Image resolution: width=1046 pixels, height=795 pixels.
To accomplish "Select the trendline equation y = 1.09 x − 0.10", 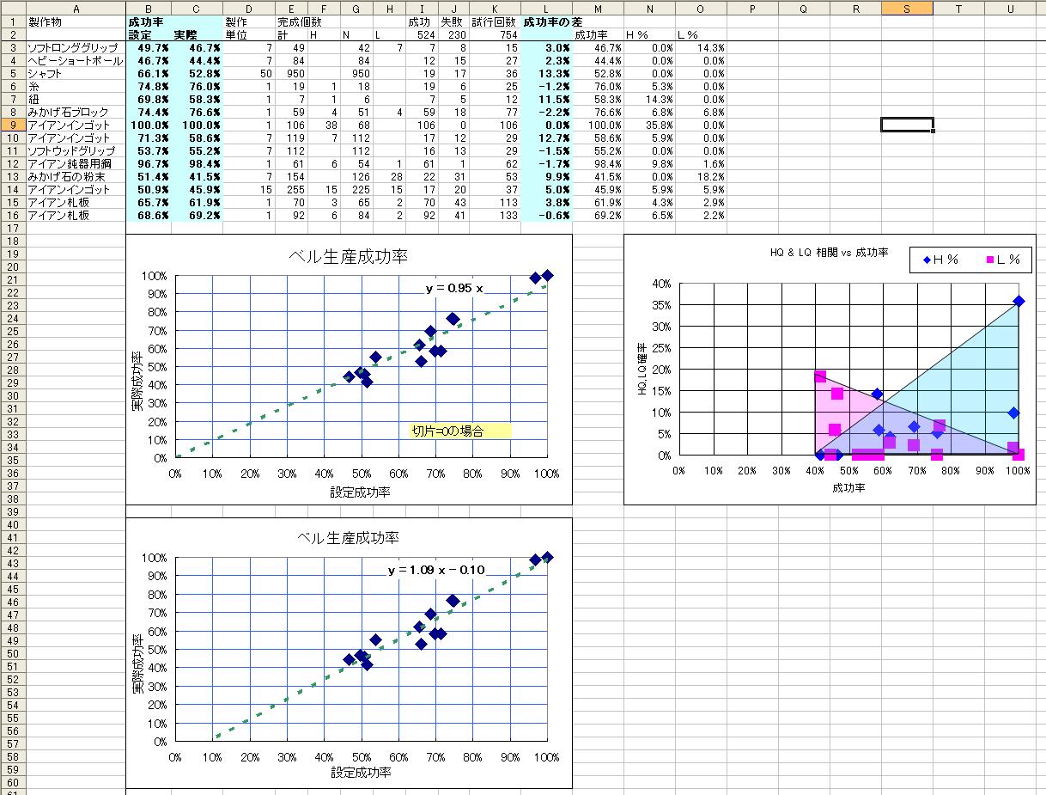I will tap(436, 570).
